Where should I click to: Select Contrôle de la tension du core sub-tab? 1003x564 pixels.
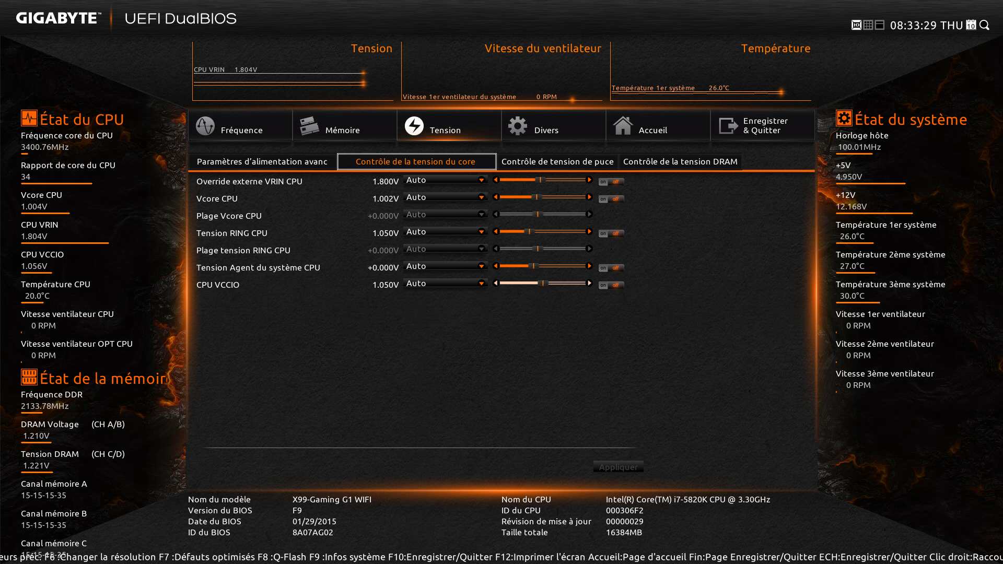416,161
